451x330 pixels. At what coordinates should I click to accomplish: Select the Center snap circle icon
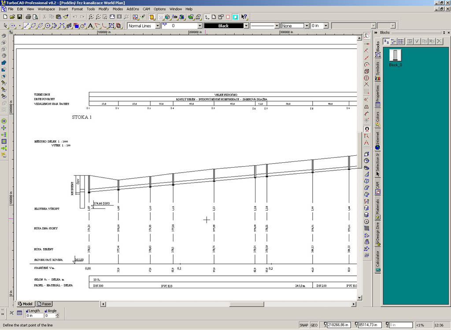pos(367,65)
